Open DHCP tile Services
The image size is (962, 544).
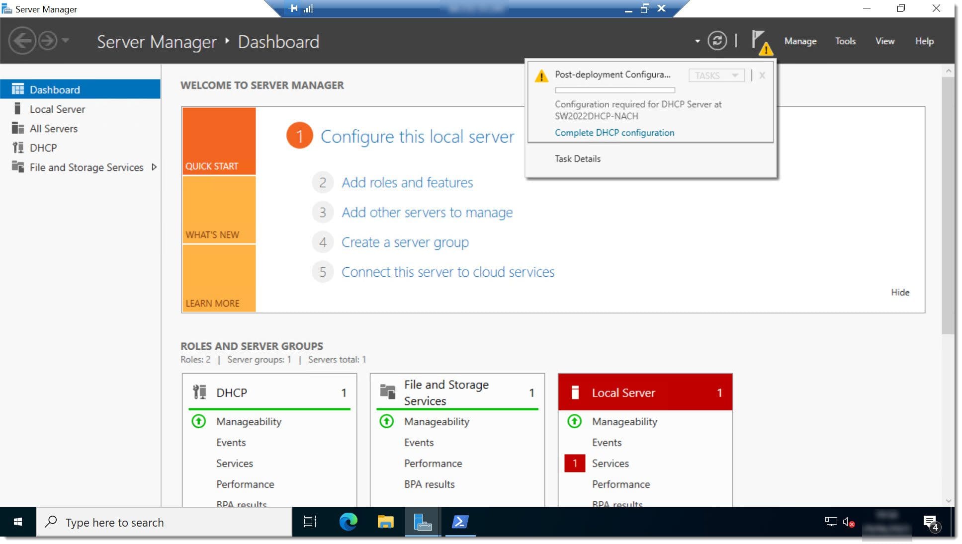[x=234, y=463]
